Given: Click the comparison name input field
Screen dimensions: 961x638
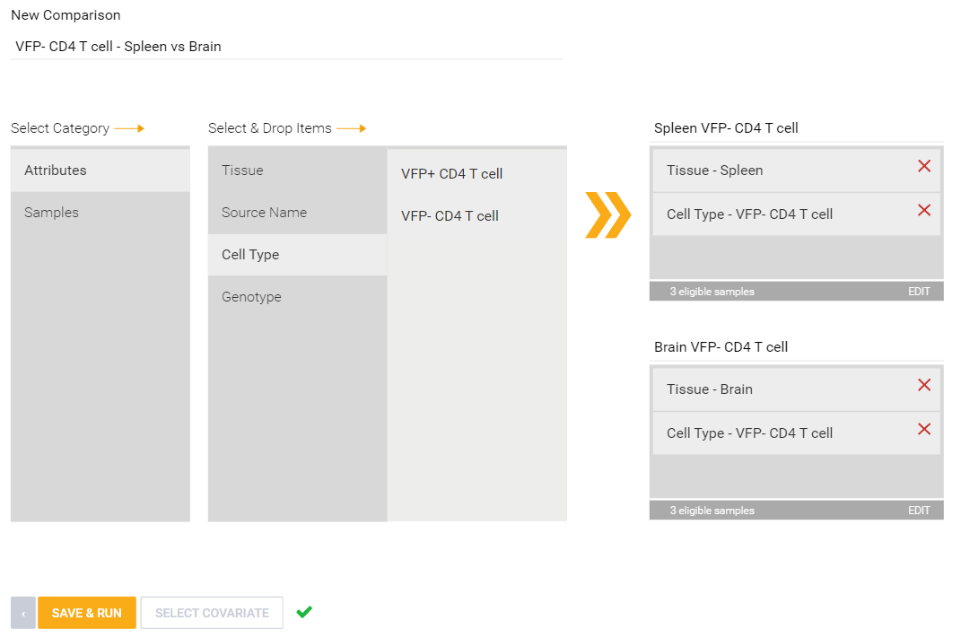Looking at the screenshot, I should point(286,47).
